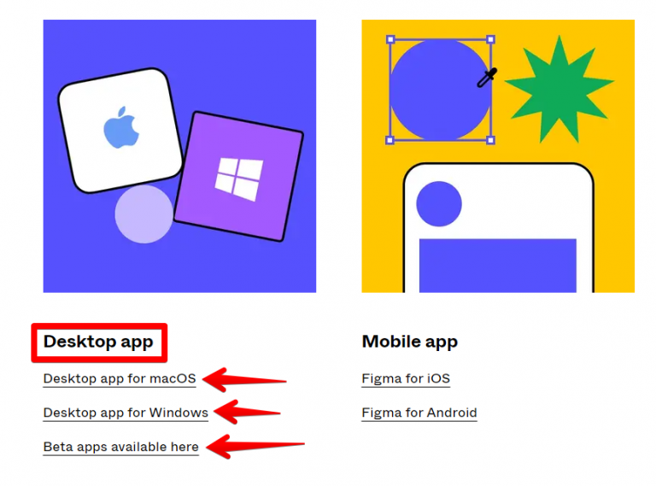
Task: Click the top-left selection handle of the circle
Action: (390, 39)
